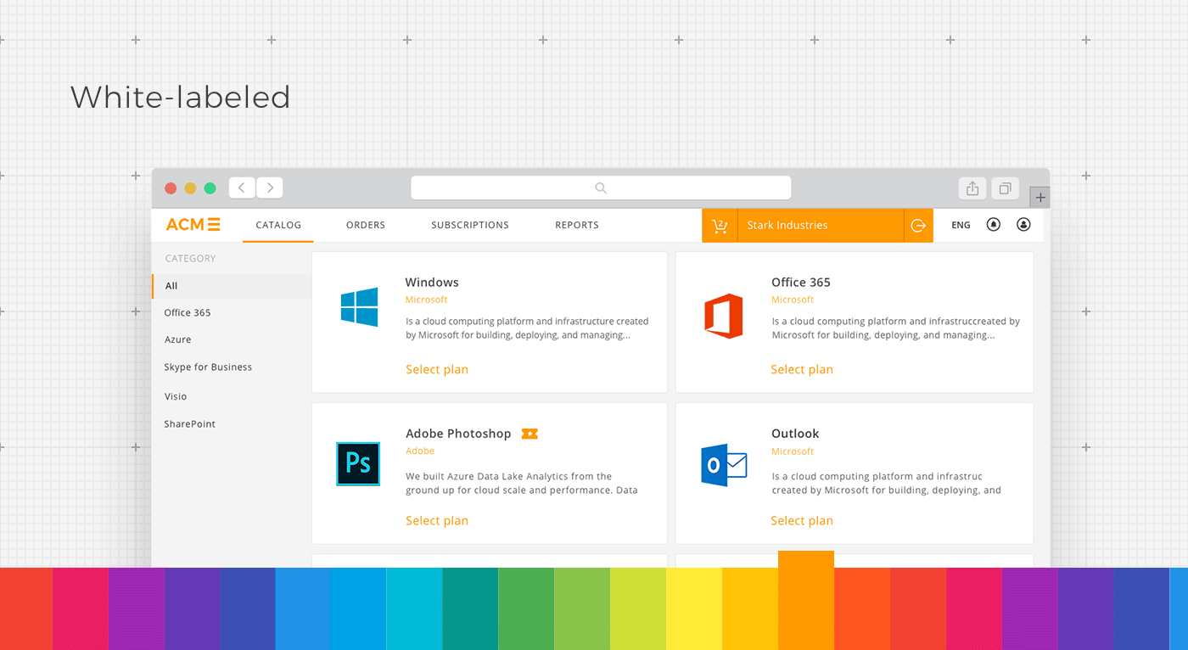The height and width of the screenshot is (650, 1188).
Task: Choose the cyan color swatch
Action: point(414,609)
